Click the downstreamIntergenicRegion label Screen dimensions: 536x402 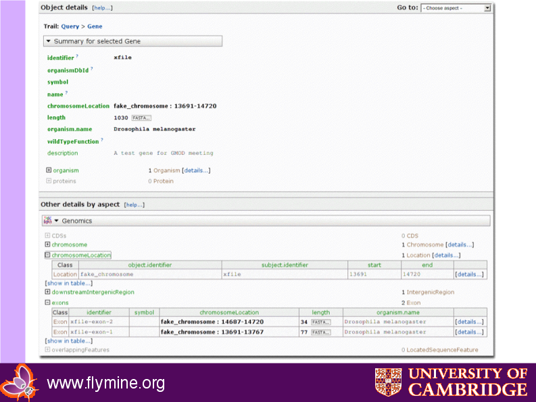coord(93,293)
